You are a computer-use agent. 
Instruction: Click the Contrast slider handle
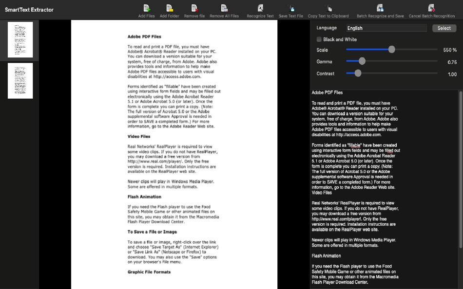358,73
